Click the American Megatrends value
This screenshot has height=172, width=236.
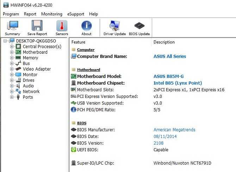tap(174, 130)
